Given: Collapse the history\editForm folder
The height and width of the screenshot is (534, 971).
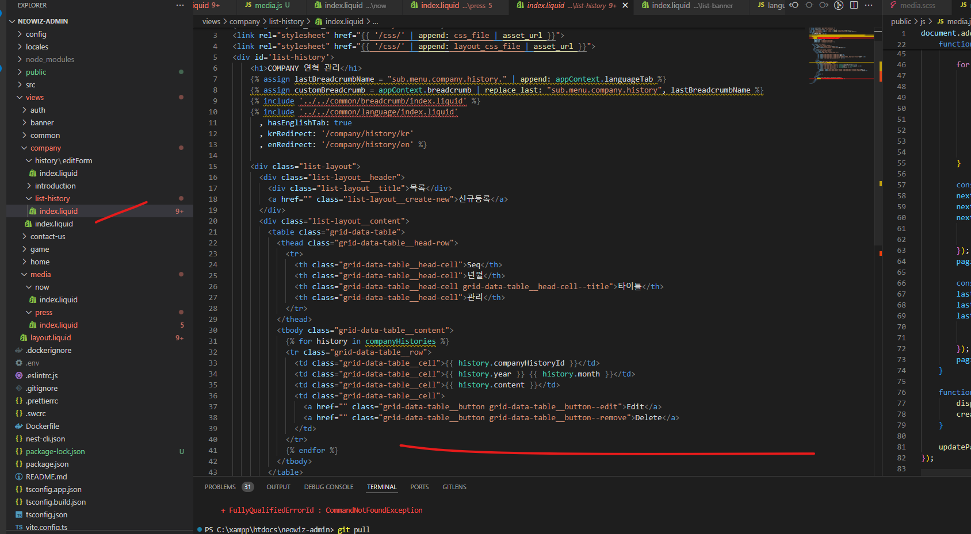Looking at the screenshot, I should (100, 160).
